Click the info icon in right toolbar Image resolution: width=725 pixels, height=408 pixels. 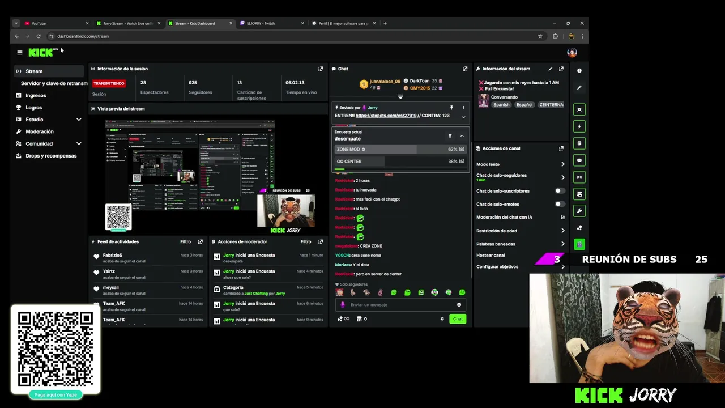(x=579, y=71)
